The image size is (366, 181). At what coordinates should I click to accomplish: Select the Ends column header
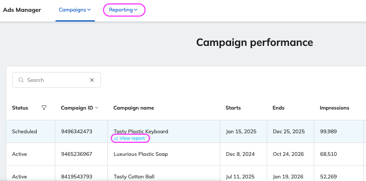pos(278,108)
